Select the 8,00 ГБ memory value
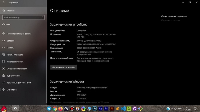 tap(89, 41)
